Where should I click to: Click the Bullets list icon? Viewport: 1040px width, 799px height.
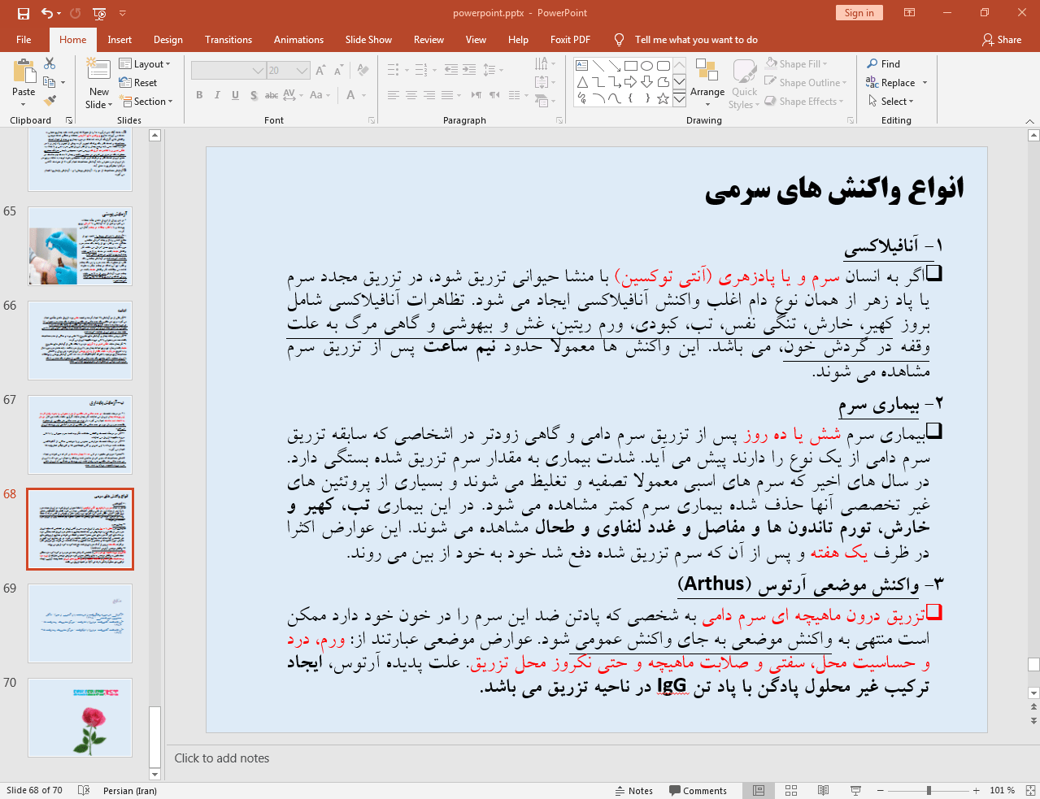pyautogui.click(x=394, y=70)
